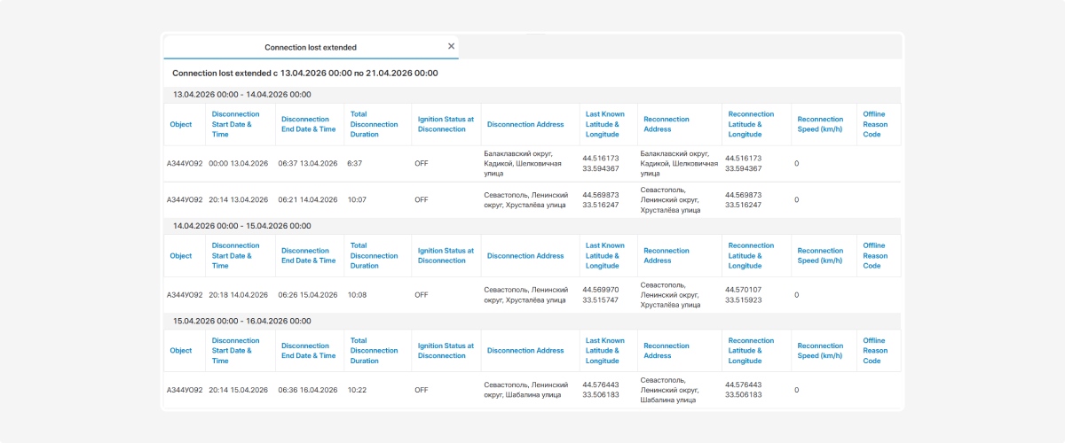Select the Connection lost extended tab
Viewport: 1065px width, 443px height.
tap(311, 47)
